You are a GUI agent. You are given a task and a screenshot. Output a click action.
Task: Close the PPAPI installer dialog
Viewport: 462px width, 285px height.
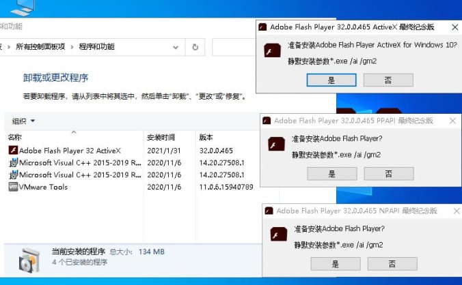(x=453, y=121)
